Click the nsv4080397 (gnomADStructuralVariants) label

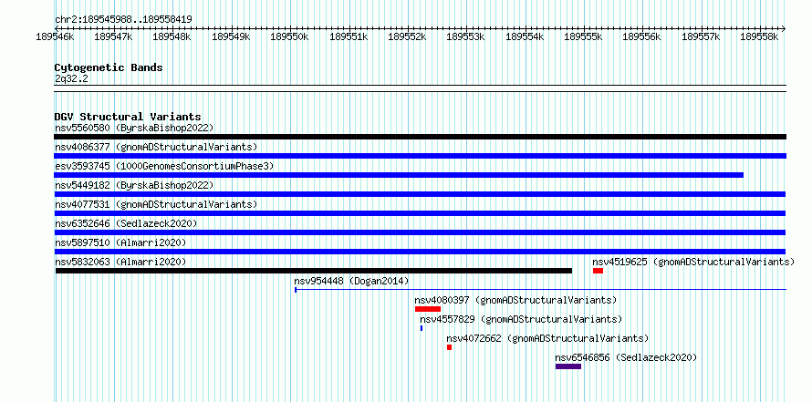[515, 300]
